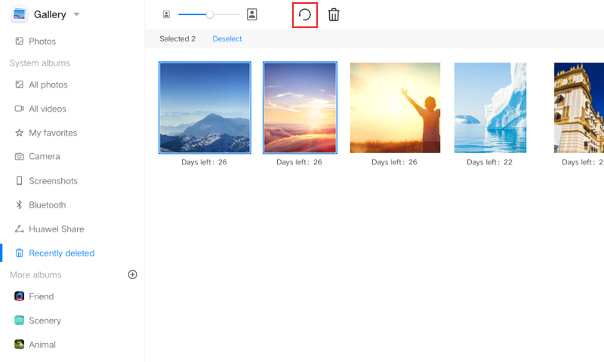Click the restore photos icon
Screen dimensions: 604x362
click(x=305, y=15)
